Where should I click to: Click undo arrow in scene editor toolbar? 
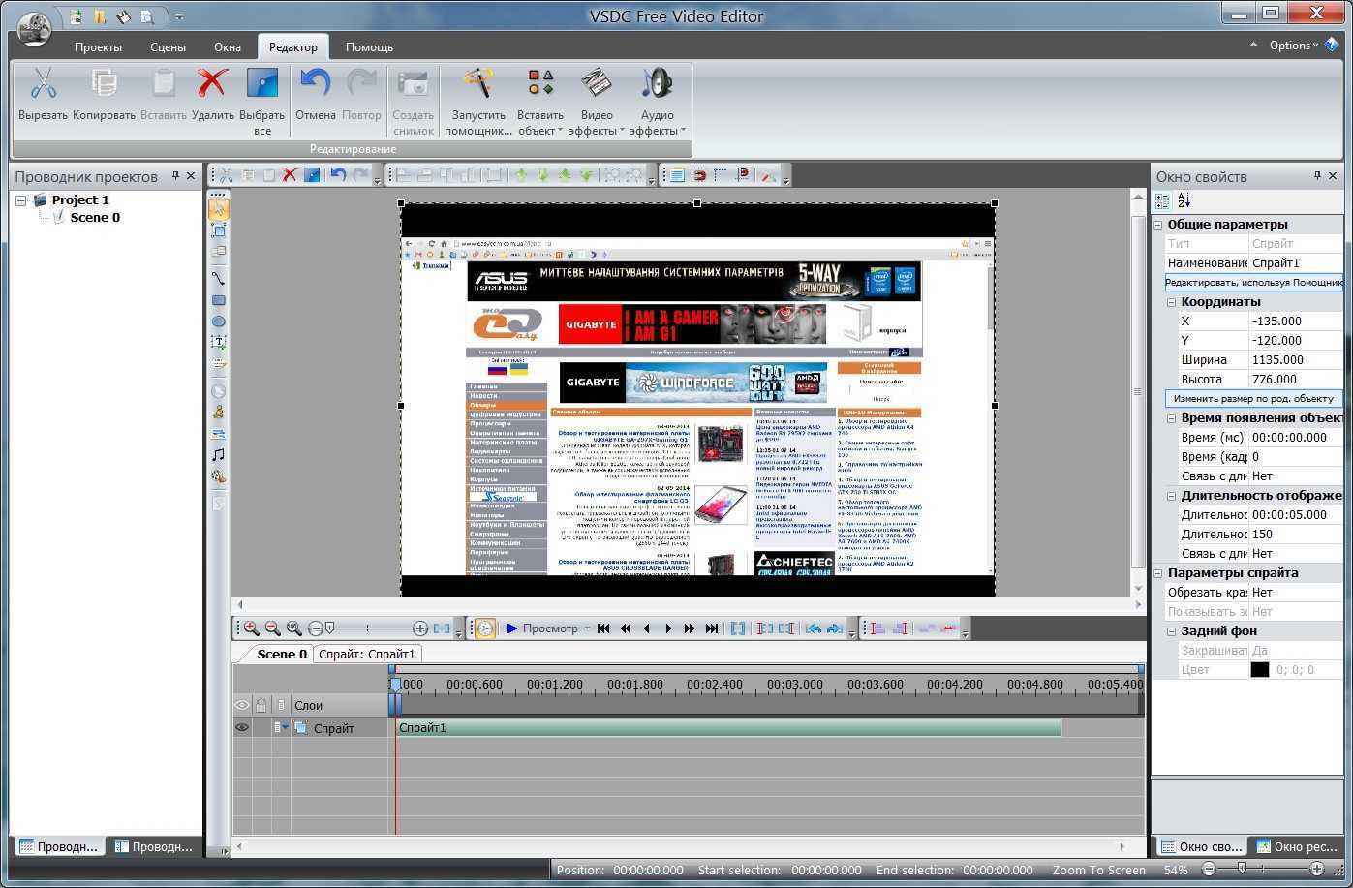click(337, 175)
